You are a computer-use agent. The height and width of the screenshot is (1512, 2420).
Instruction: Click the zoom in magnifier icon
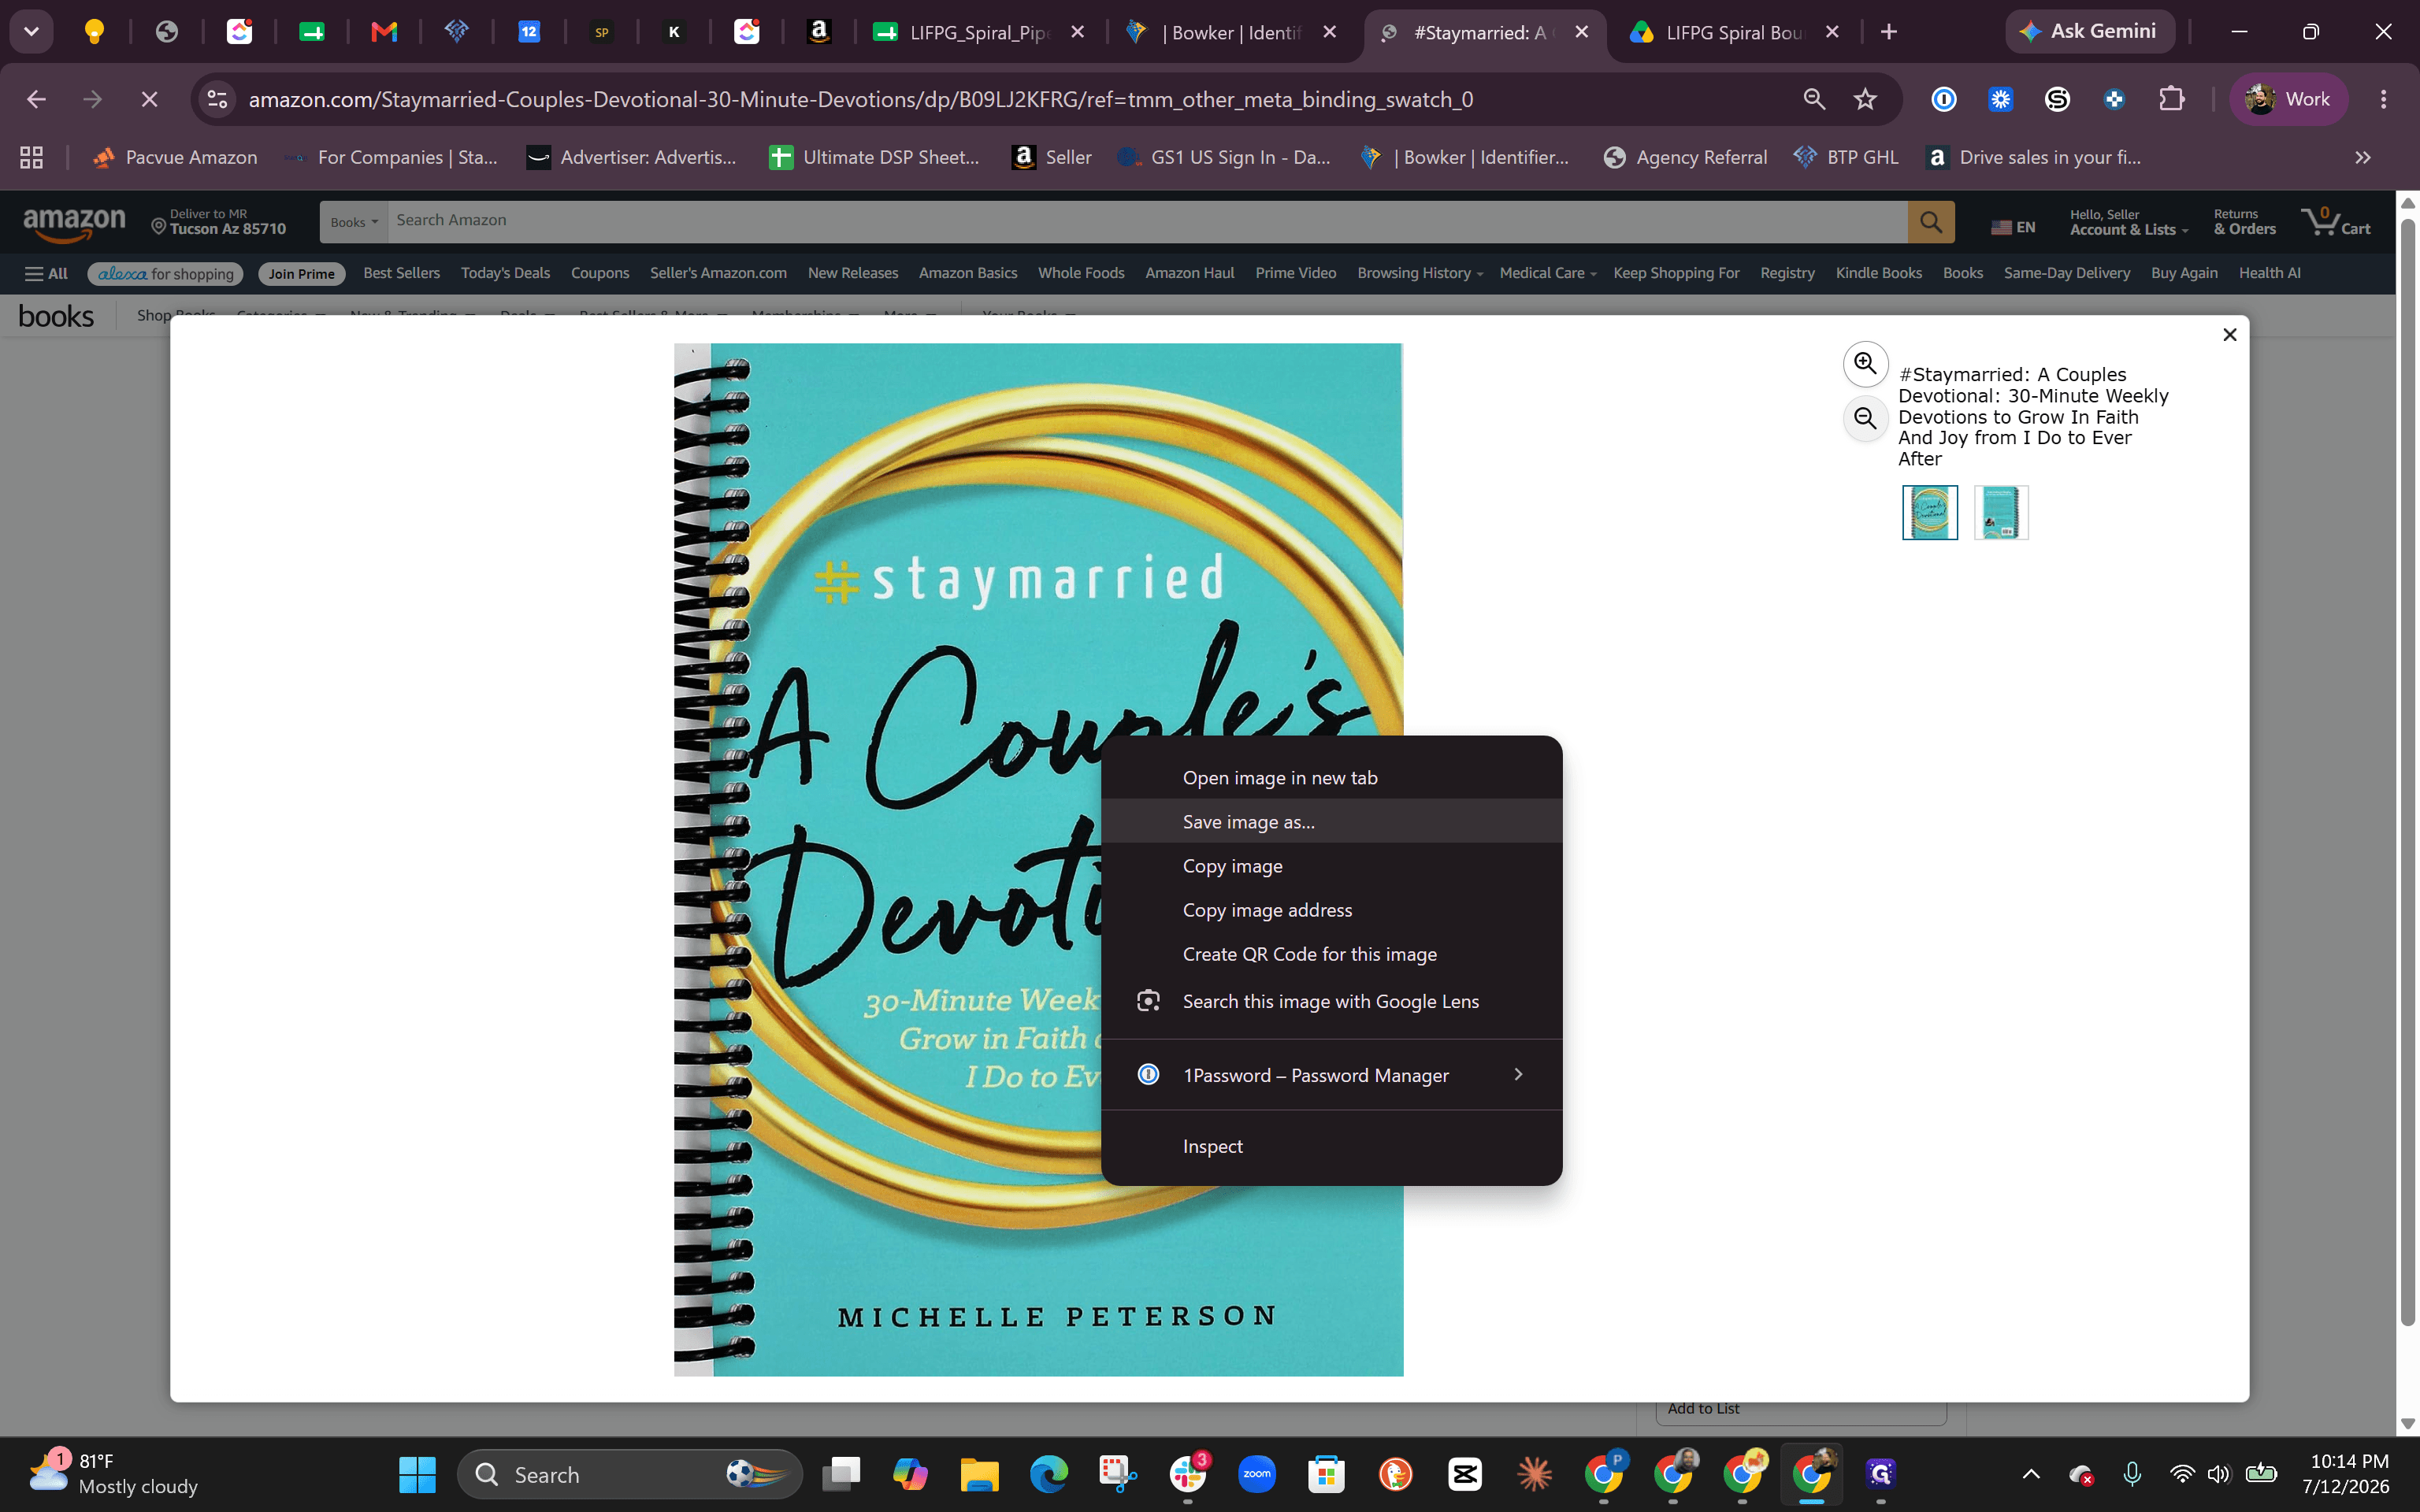[1865, 363]
